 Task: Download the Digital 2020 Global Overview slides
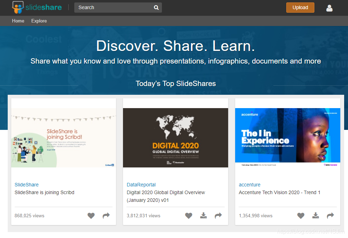pos(204,216)
